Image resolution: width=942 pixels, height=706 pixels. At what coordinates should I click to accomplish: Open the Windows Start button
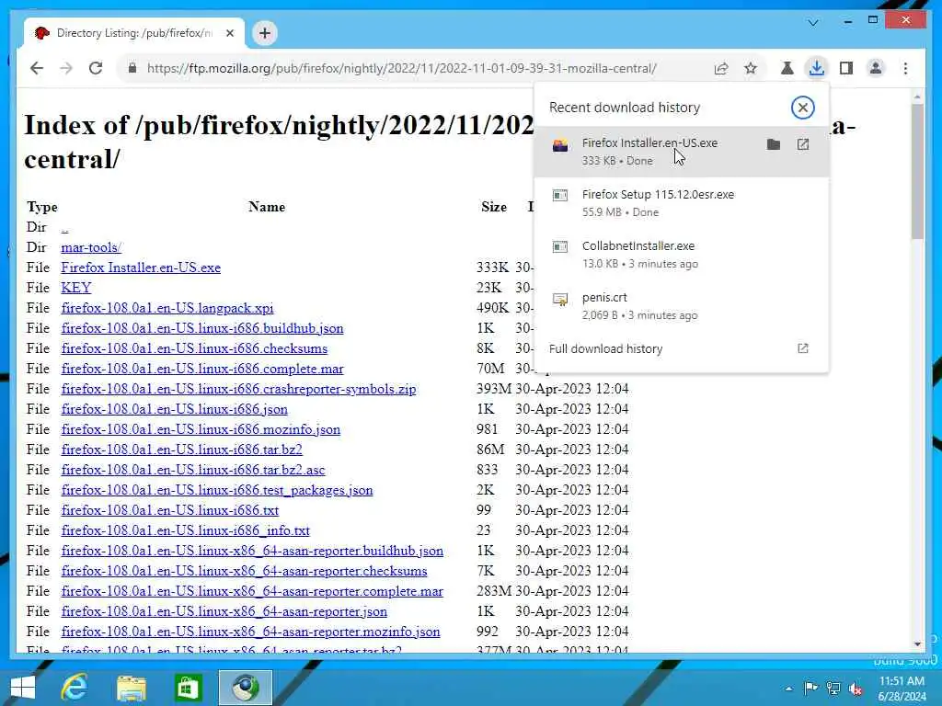[x=23, y=688]
